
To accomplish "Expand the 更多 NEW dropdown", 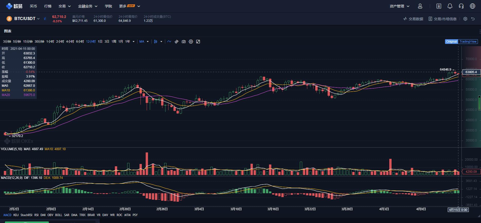I will point(129,6).
